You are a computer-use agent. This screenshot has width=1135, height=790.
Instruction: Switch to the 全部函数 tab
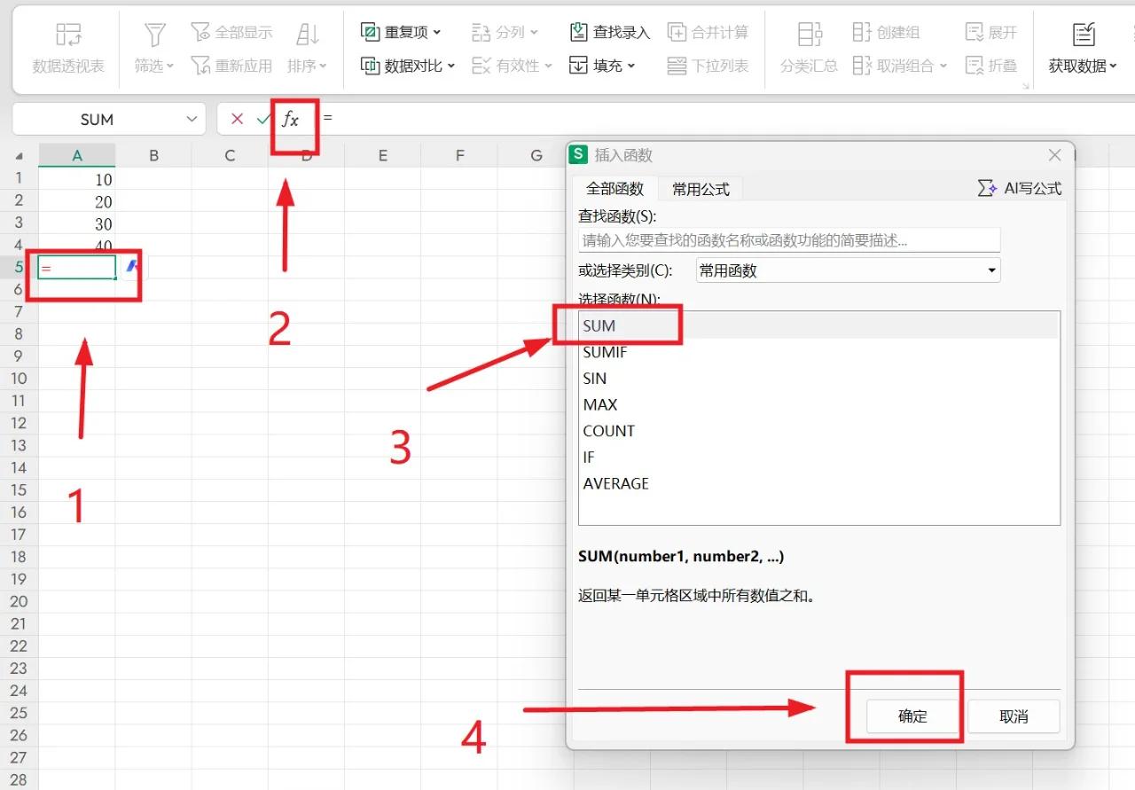(x=614, y=188)
